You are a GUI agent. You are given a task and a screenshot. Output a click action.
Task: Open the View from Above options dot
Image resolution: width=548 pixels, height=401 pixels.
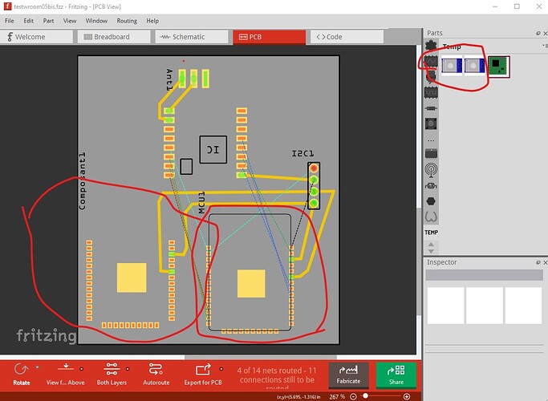tap(81, 369)
